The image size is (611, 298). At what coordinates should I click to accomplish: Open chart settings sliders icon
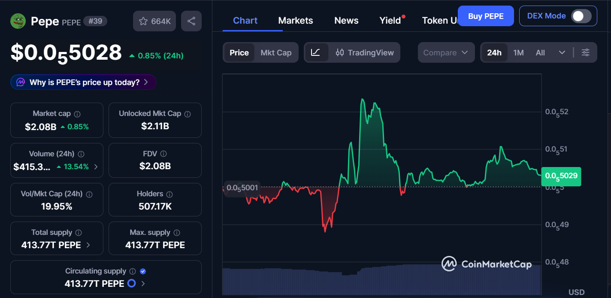[x=586, y=52]
